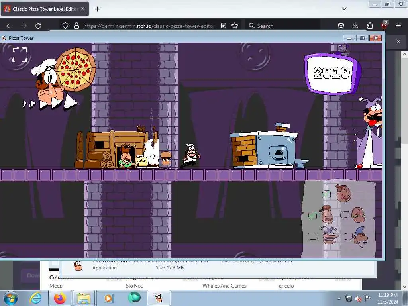408x306 pixels.
Task: Select the Classic Pizza Tower Level Editor tab
Action: tap(45, 9)
